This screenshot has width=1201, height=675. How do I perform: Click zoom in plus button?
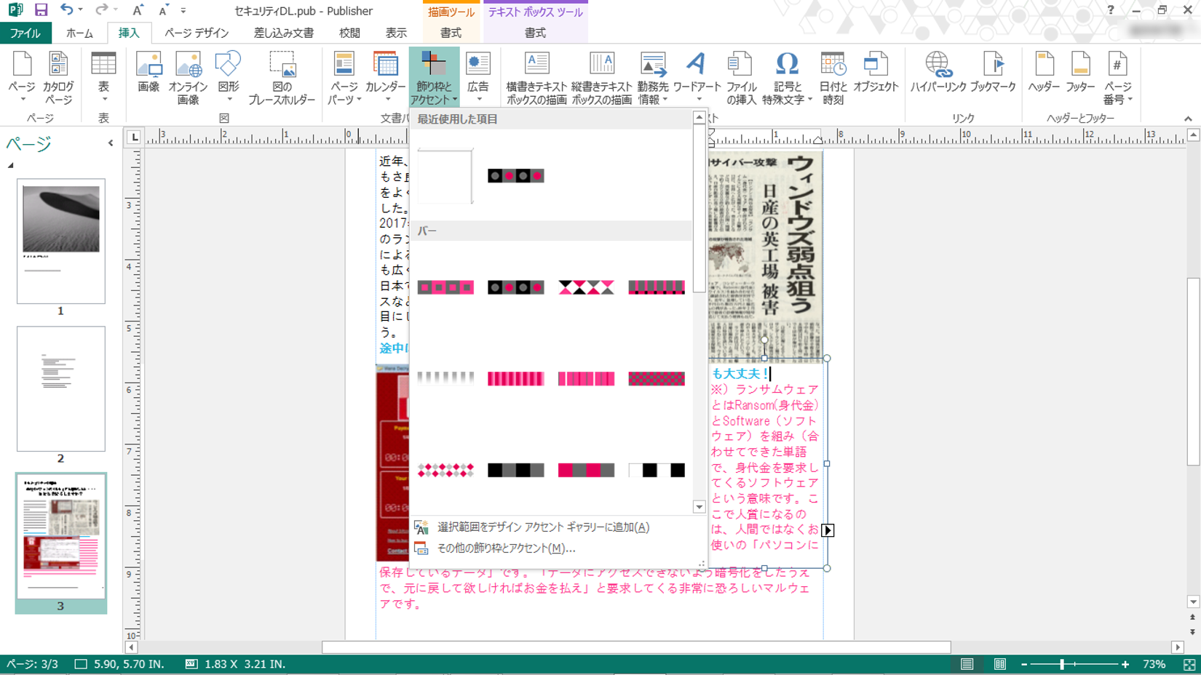click(1125, 664)
